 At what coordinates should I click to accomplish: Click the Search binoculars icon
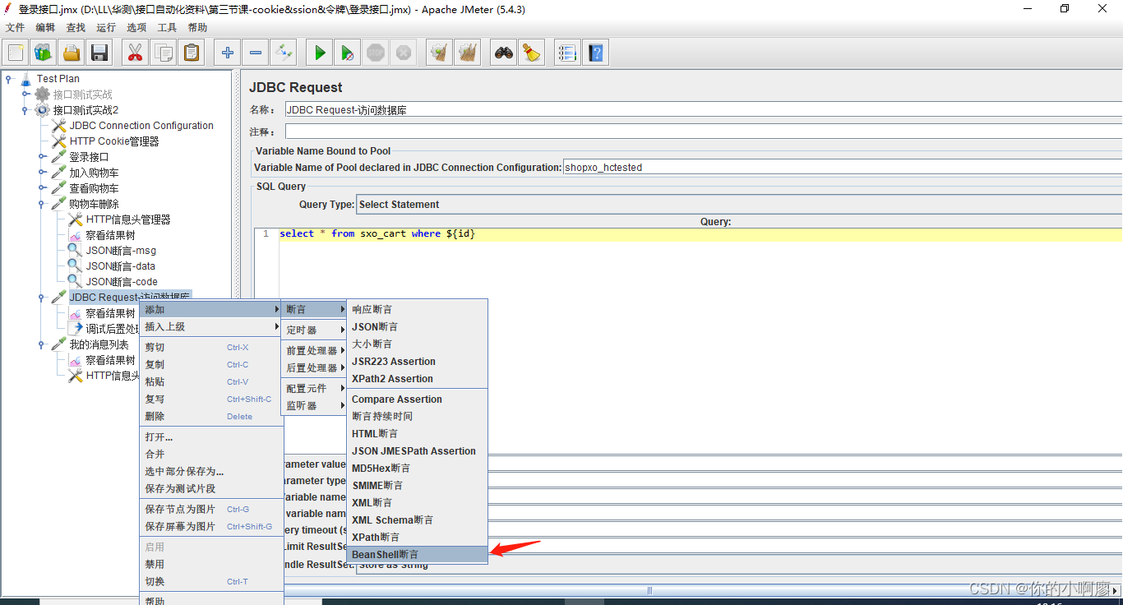click(504, 53)
